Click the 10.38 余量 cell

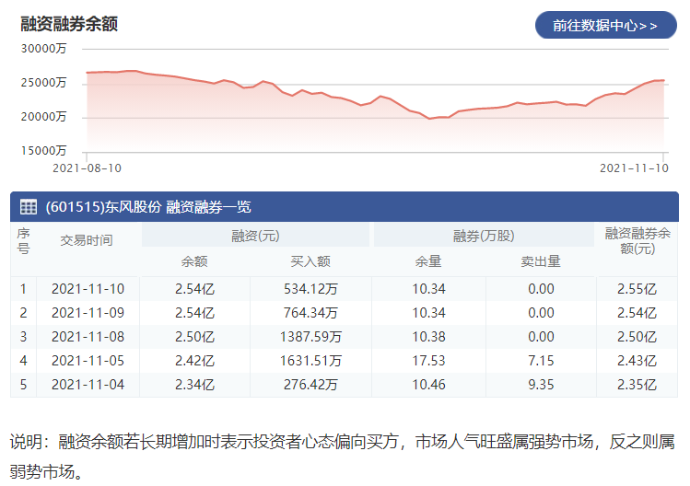pyautogui.click(x=428, y=337)
